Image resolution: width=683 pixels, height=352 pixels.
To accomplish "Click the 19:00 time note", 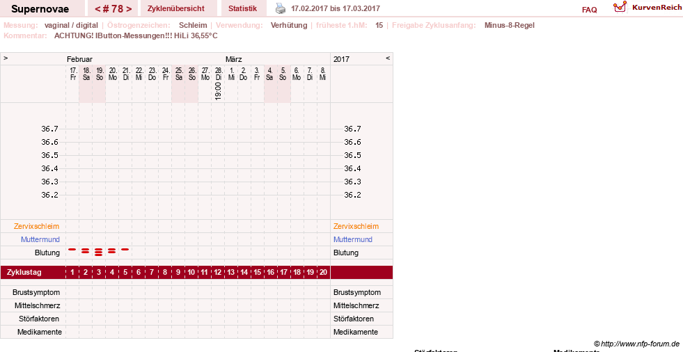I will click(218, 91).
